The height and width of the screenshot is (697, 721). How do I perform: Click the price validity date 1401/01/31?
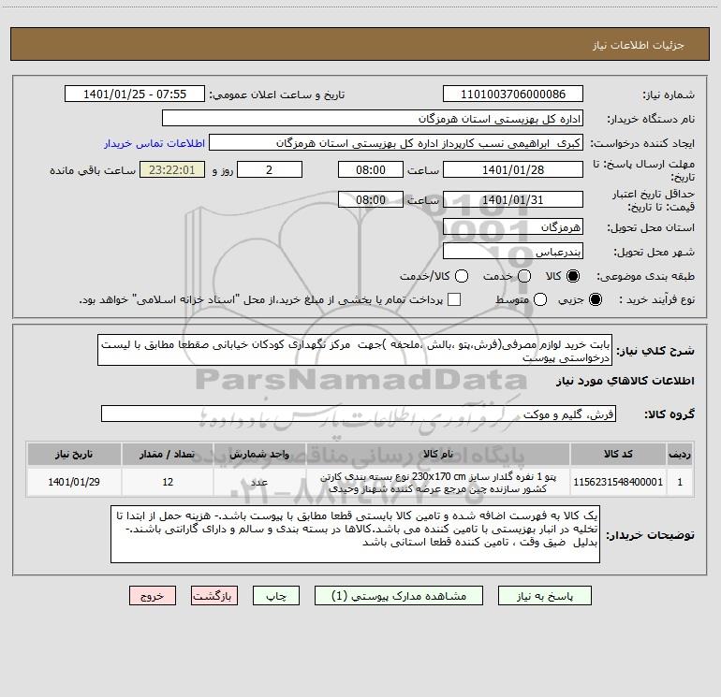[513, 200]
